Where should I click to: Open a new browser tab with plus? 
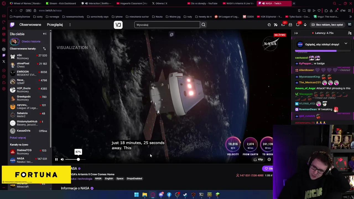click(294, 3)
